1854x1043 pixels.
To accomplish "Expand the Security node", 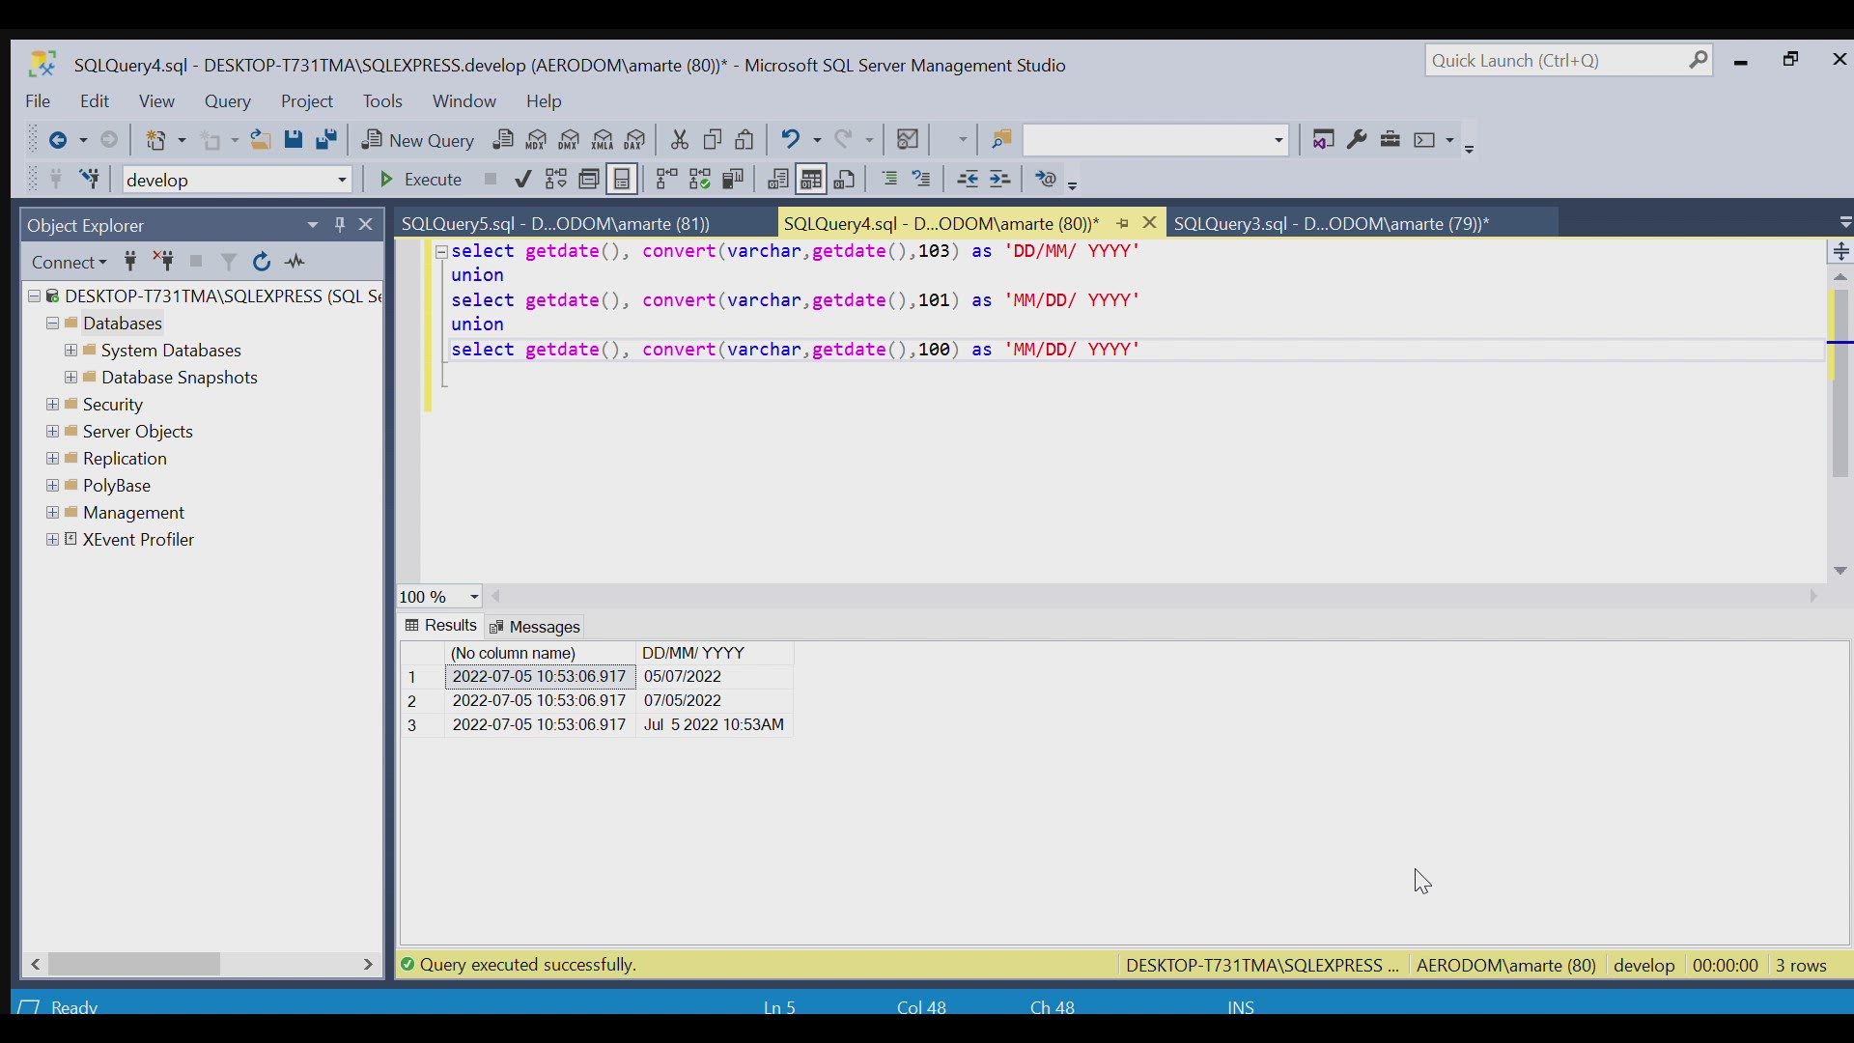I will click(x=51, y=405).
